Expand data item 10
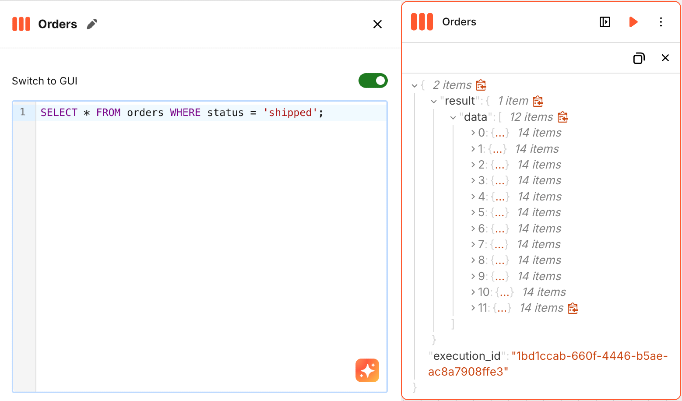The image size is (682, 401). coord(473,292)
